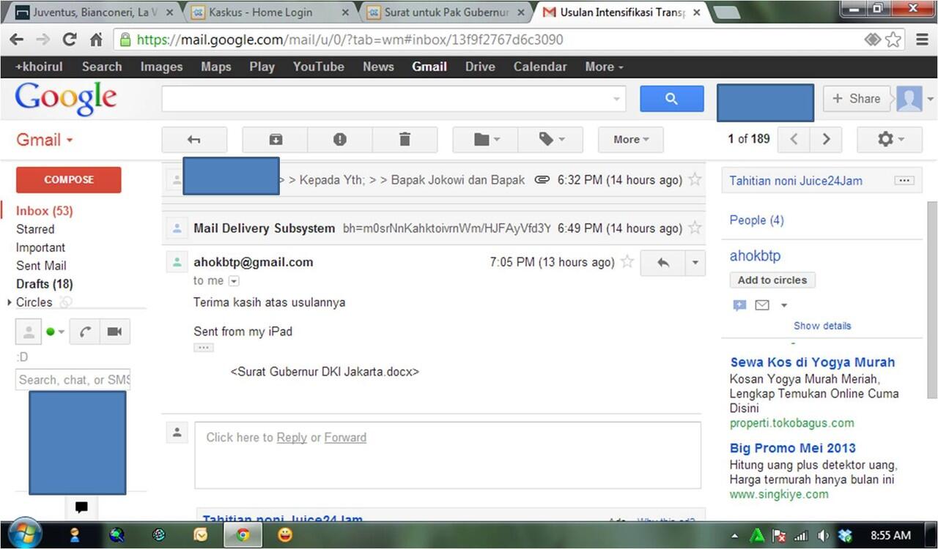The image size is (938, 549).
Task: Open the contact options arrow under ahokbtp
Action: click(783, 305)
